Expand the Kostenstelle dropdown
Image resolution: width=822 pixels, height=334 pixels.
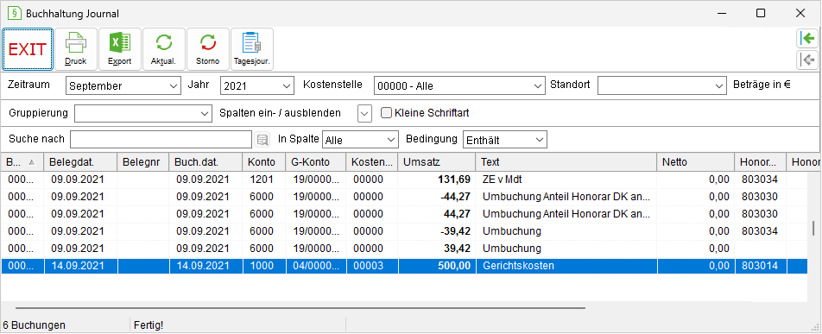[x=459, y=86]
